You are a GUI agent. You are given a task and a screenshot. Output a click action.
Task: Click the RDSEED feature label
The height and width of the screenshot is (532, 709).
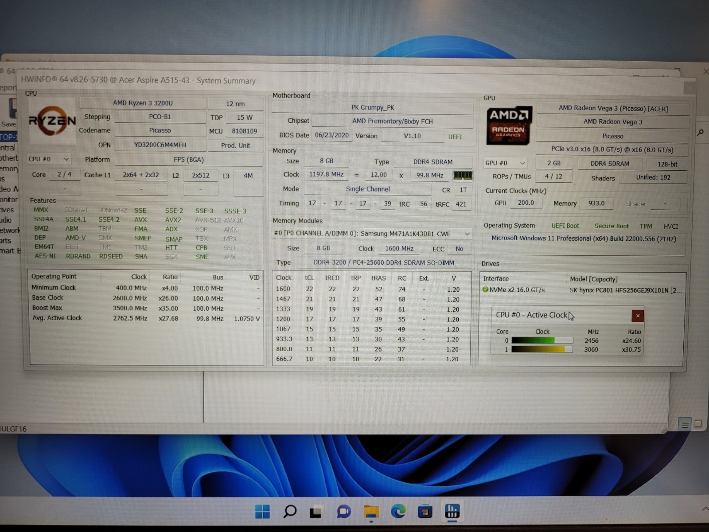[x=111, y=256]
